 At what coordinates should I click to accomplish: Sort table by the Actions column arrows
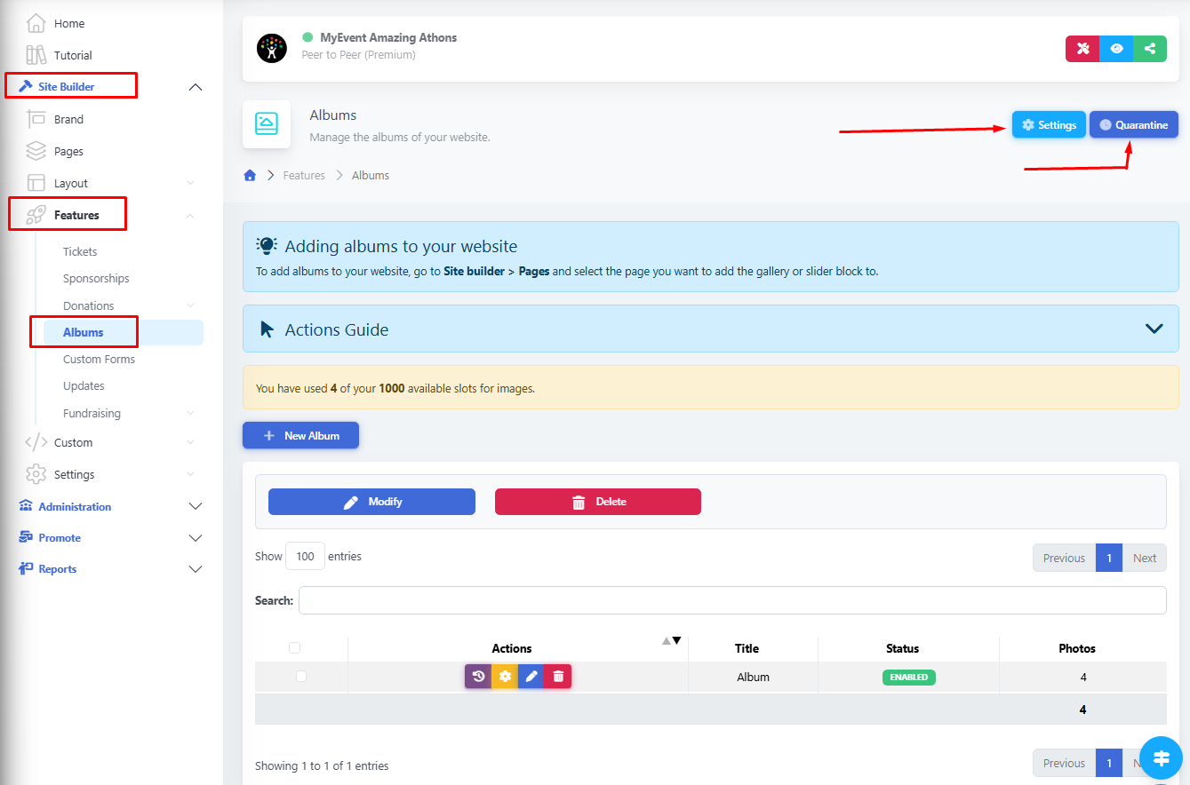point(672,641)
